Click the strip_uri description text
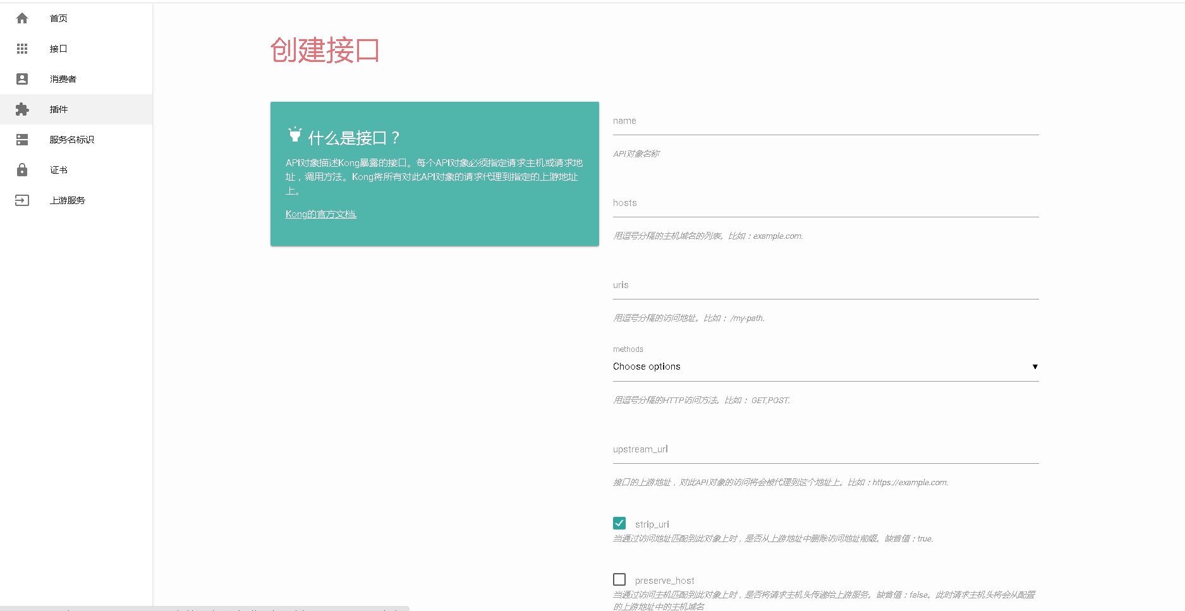The image size is (1185, 611). tap(773, 538)
